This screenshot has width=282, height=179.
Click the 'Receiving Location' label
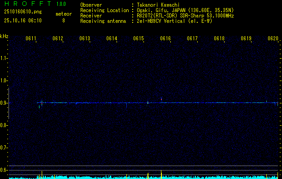coord(104,10)
